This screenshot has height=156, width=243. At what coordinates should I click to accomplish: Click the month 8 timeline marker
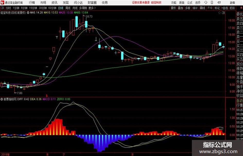(x=132, y=154)
